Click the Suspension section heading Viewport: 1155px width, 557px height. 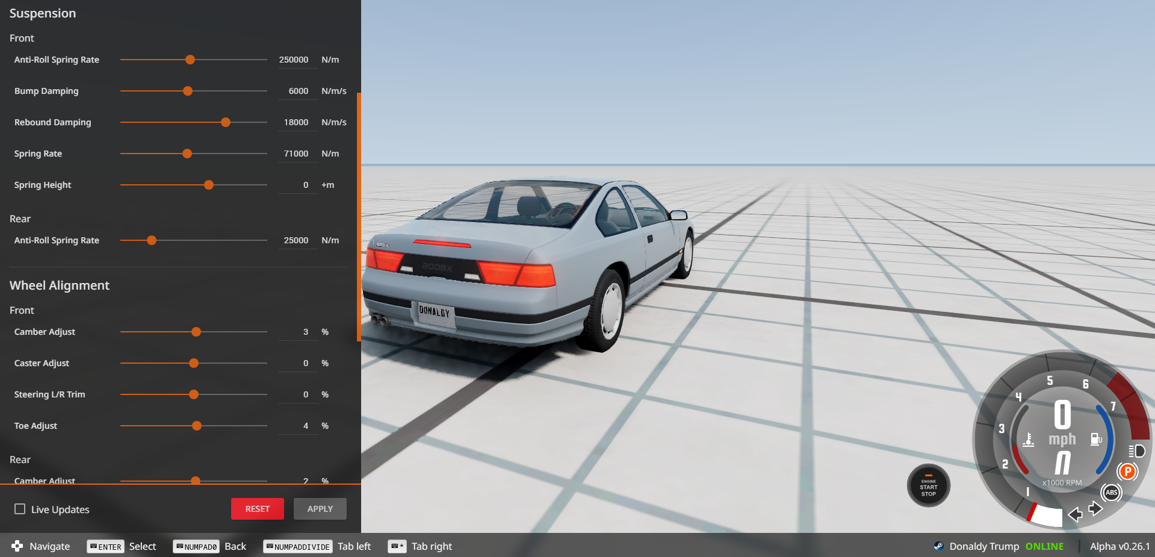point(43,13)
